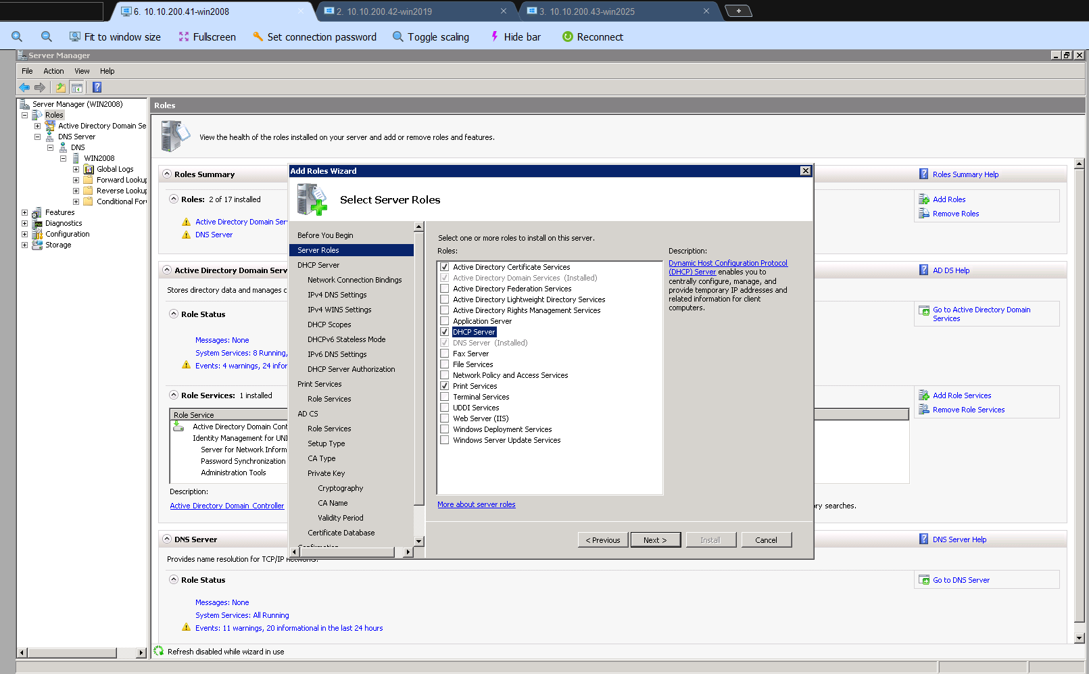The image size is (1089, 674).
Task: Click the zoom in magnifier icon
Action: 17,37
